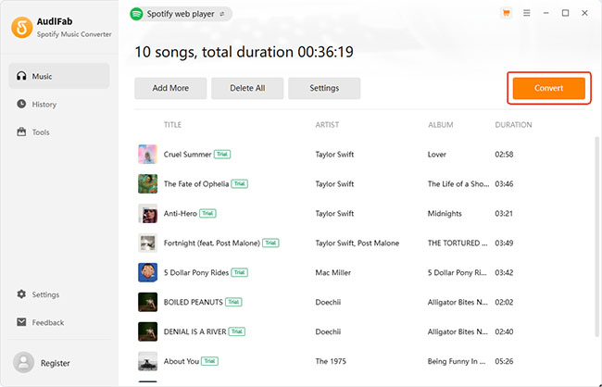Open the shopping cart icon
602x387 pixels.
[507, 13]
